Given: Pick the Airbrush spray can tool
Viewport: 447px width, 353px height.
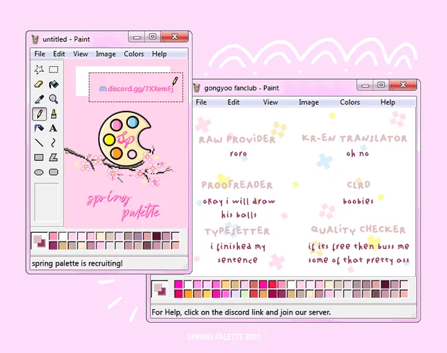Looking at the screenshot, I should click(39, 128).
